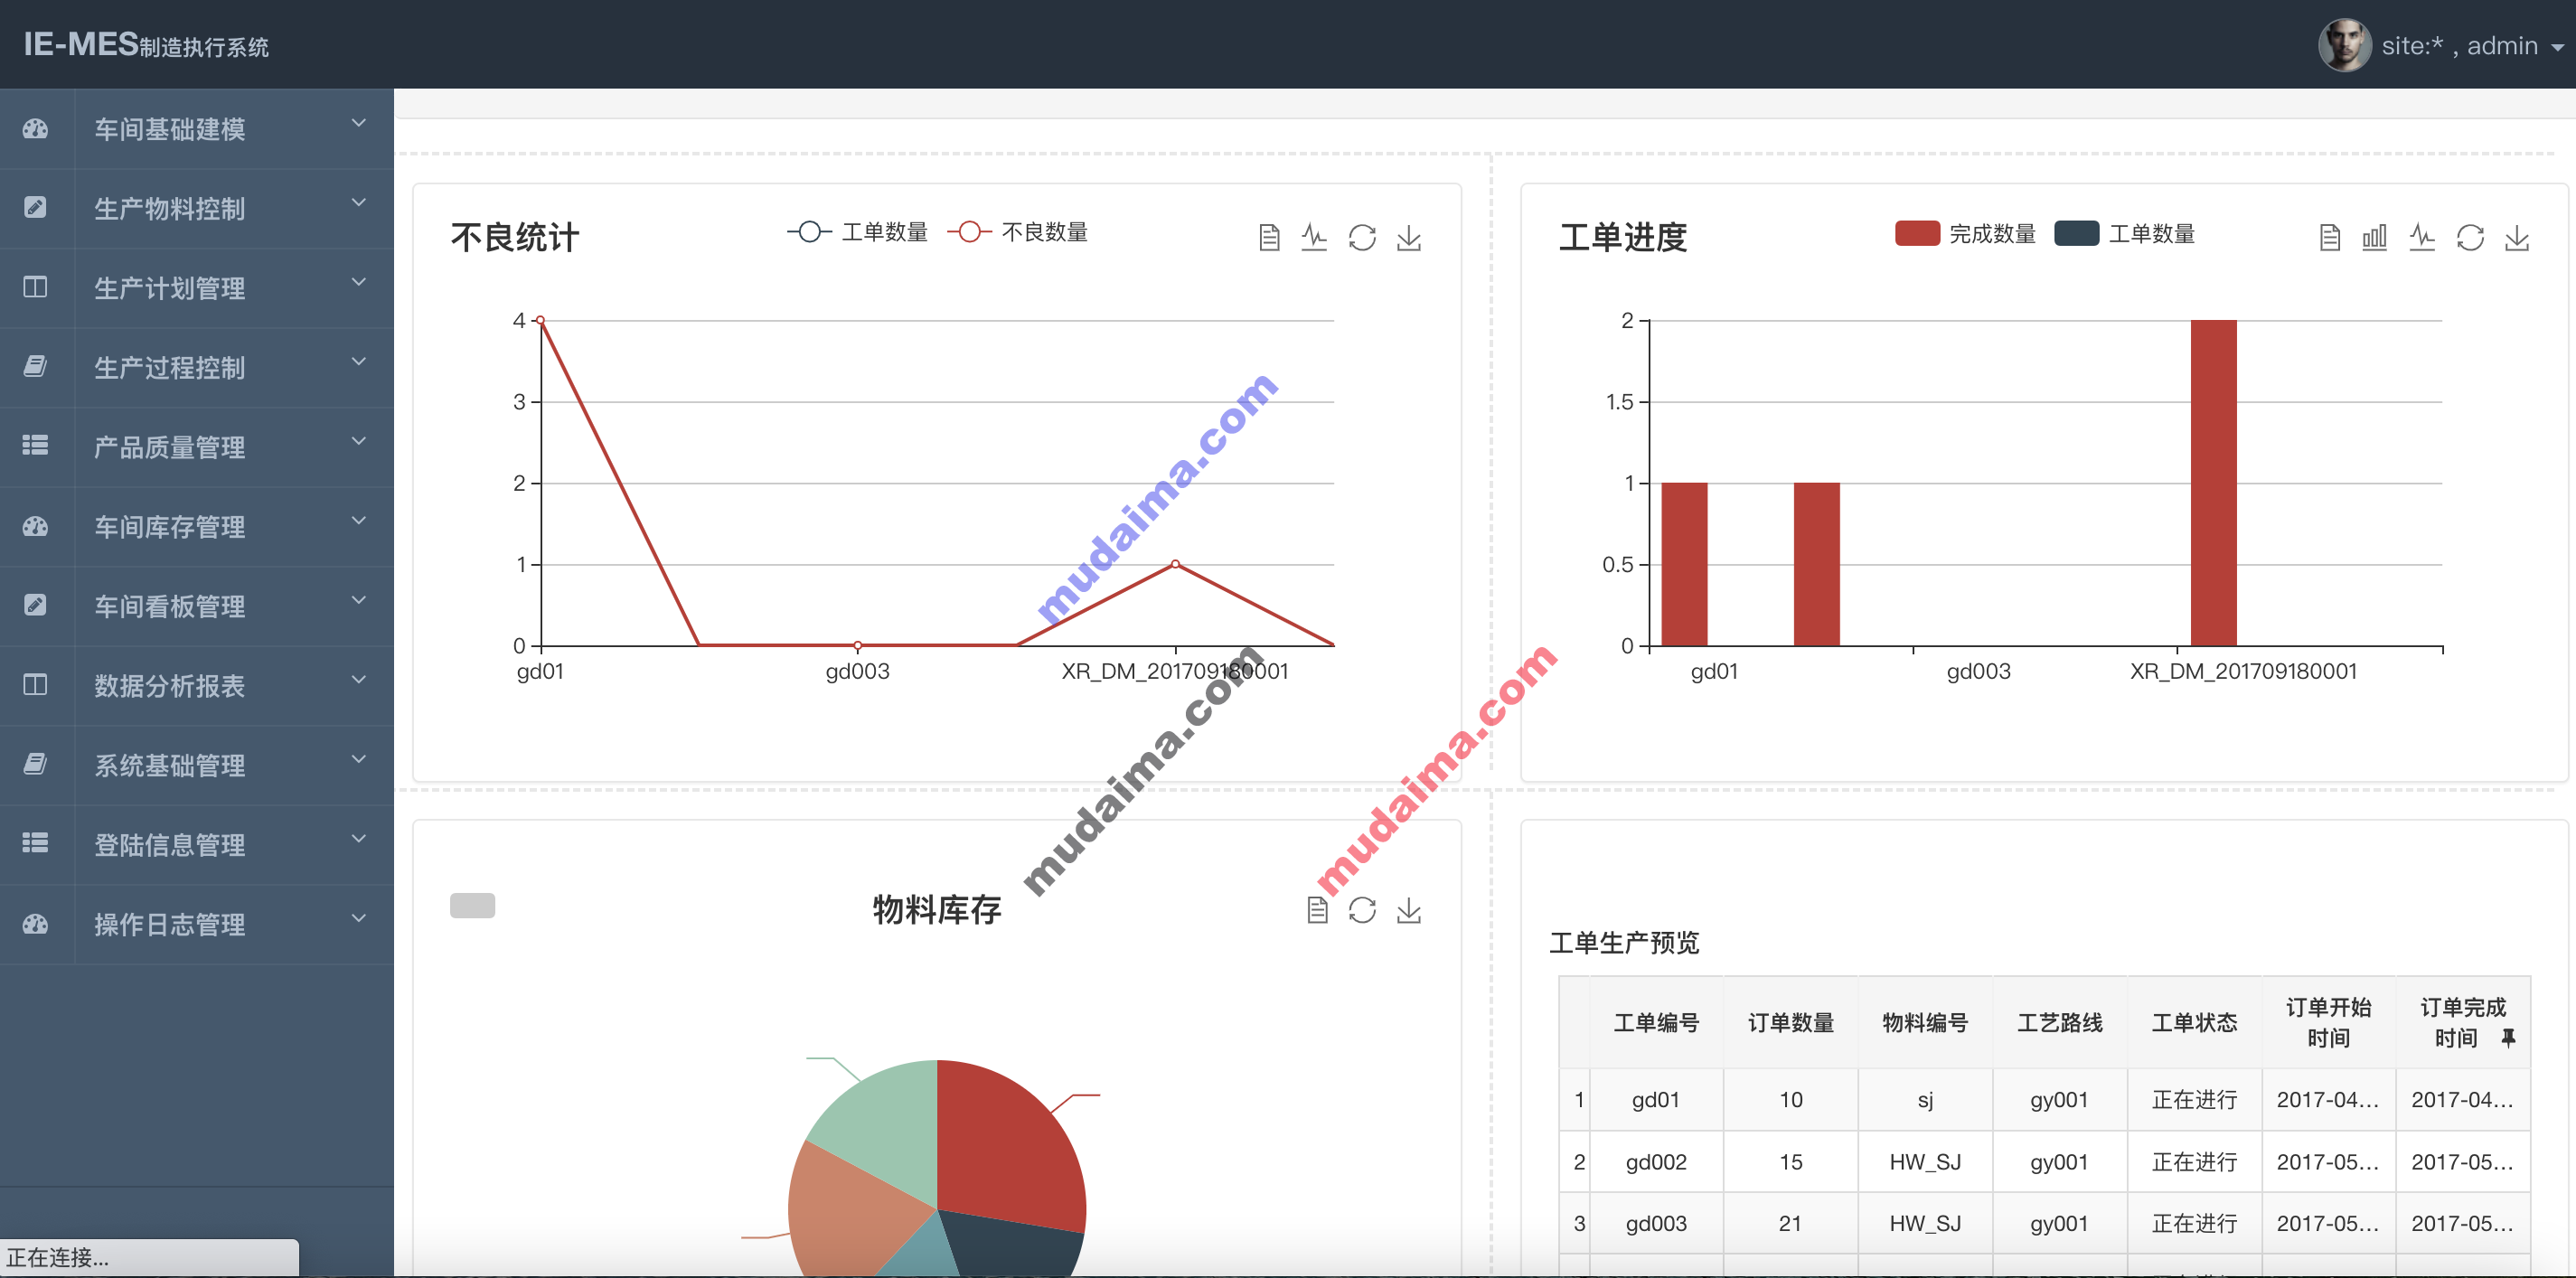Sort by 工单编号 column header

[1656, 1022]
